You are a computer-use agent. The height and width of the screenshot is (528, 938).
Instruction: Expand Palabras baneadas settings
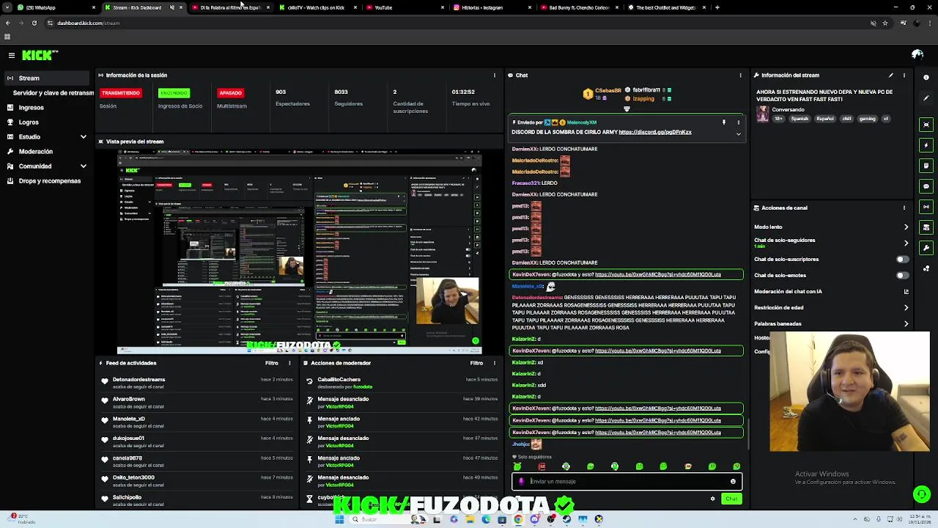click(x=906, y=323)
